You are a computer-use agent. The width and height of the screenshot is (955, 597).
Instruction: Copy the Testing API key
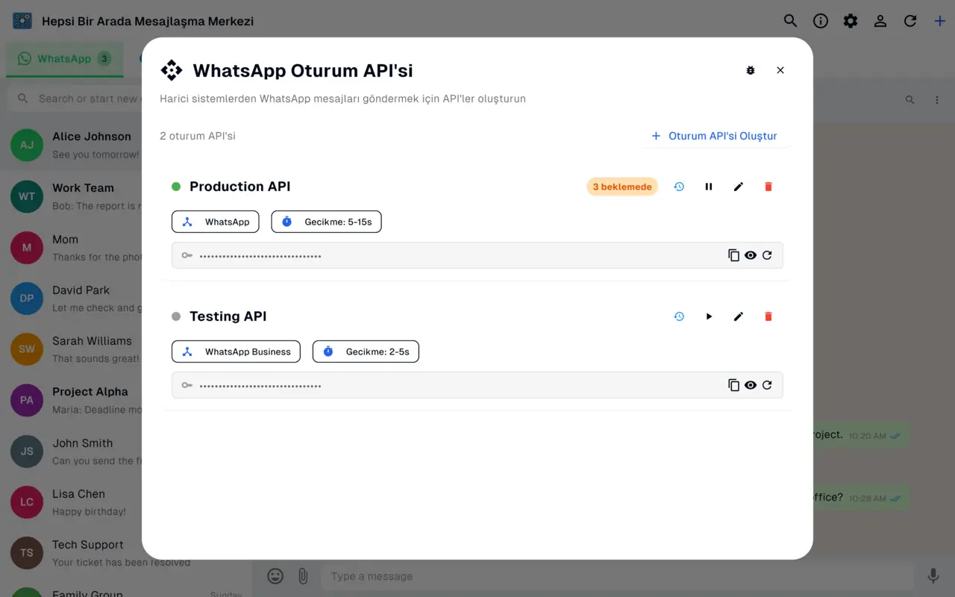pyautogui.click(x=734, y=385)
